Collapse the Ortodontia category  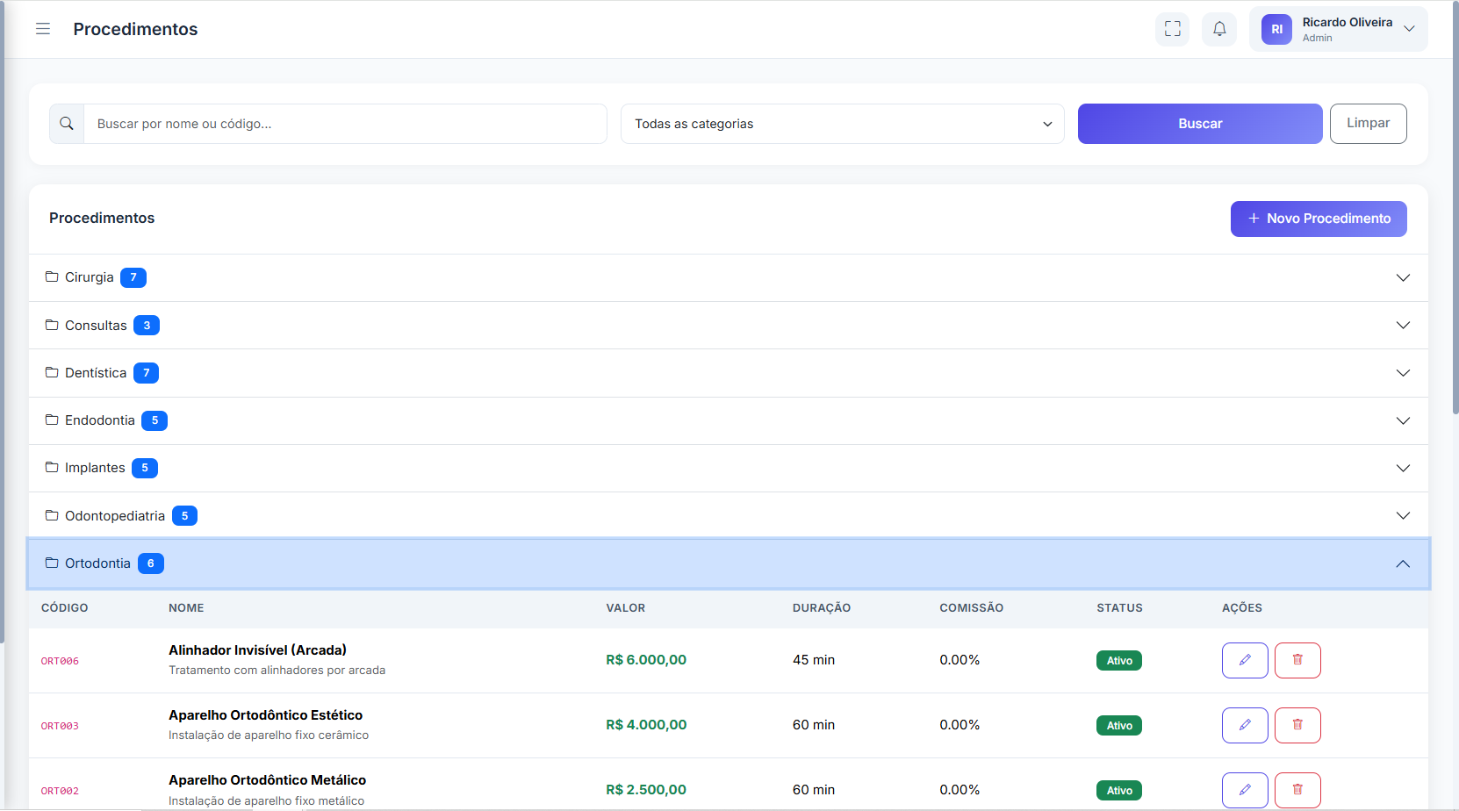729,563
